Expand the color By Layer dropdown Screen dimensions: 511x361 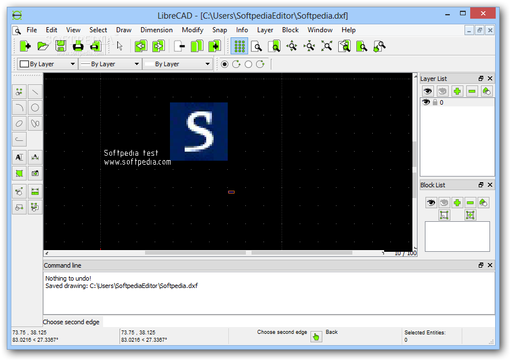(x=47, y=64)
